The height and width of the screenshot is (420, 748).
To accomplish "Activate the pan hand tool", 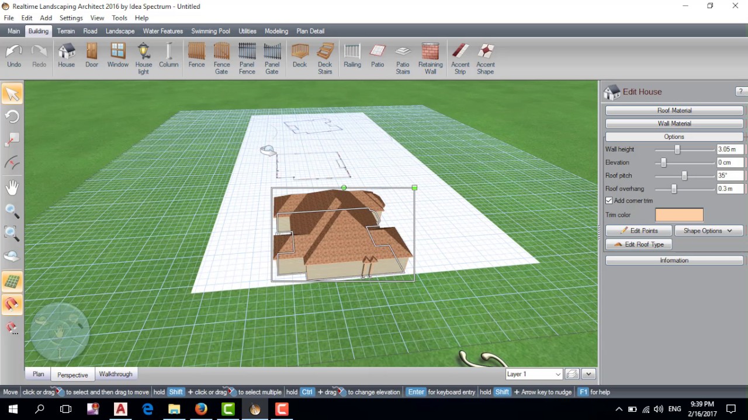I will tap(12, 187).
